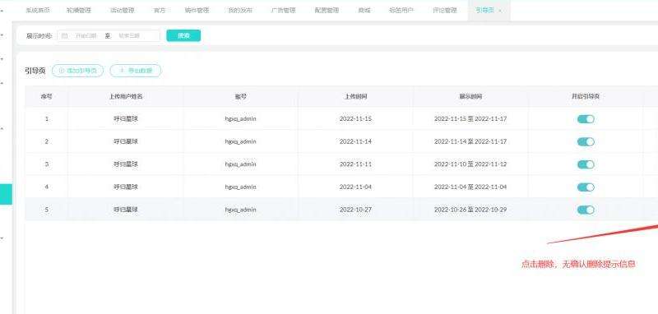The image size is (658, 314).
Task: Toggle the switch for the 2022-10-27 upload
Action: pyautogui.click(x=586, y=210)
